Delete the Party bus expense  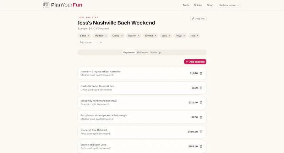tap(201, 117)
